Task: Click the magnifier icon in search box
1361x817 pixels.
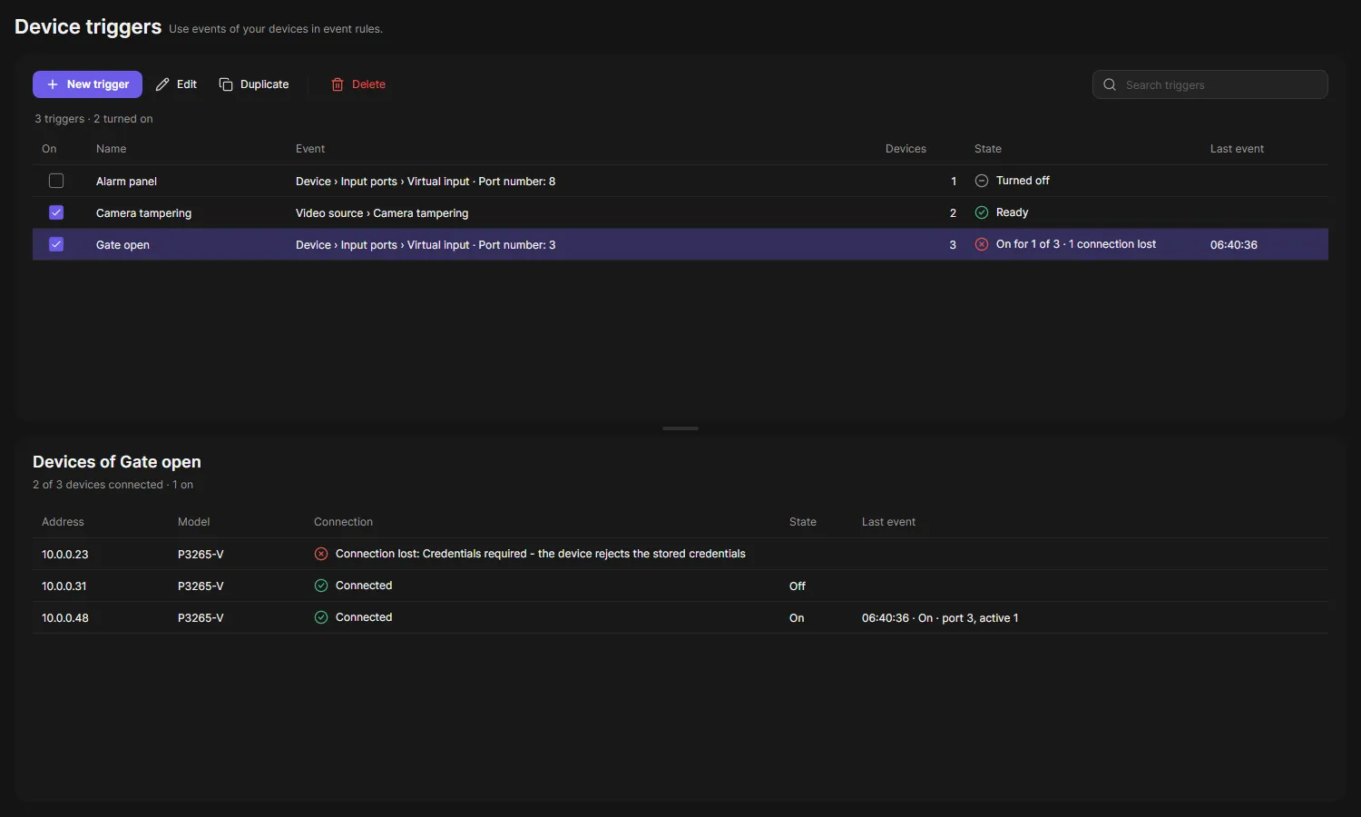Action: coord(1110,84)
